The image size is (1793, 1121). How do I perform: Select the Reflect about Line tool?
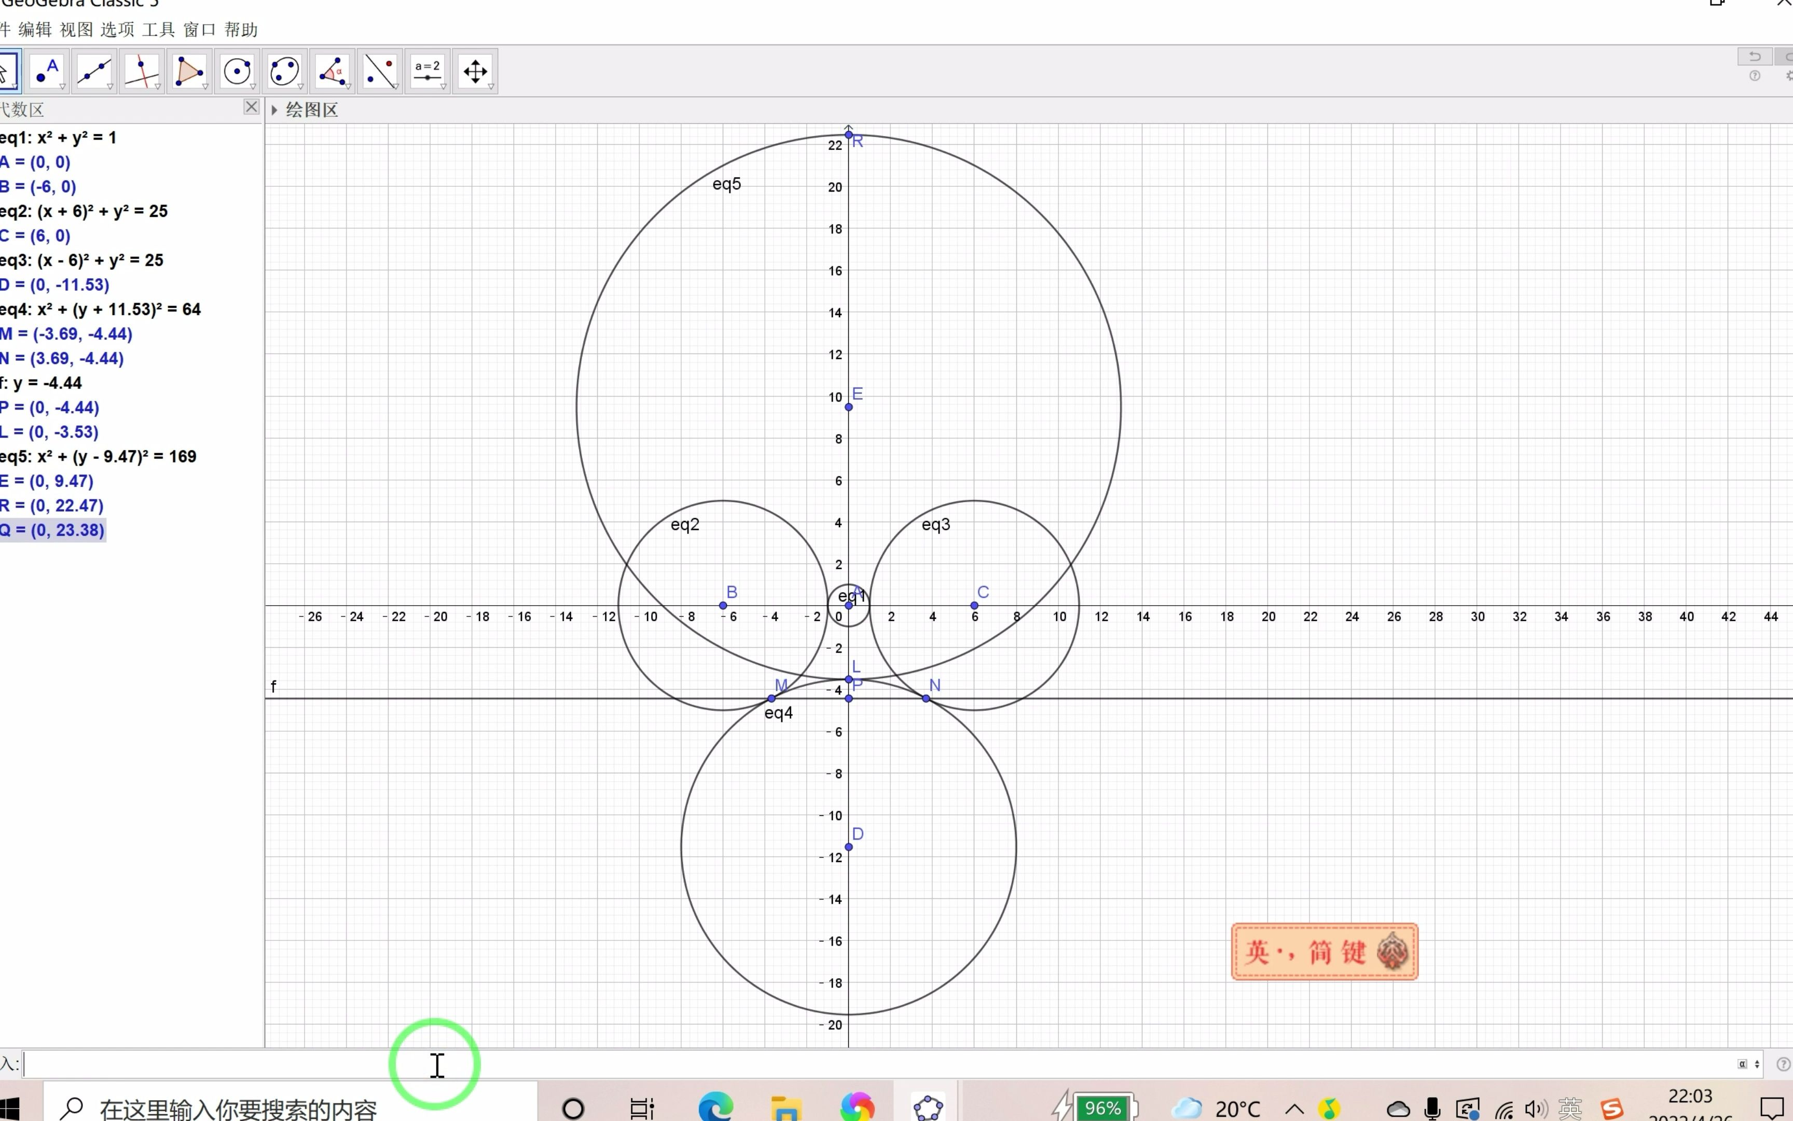pyautogui.click(x=379, y=71)
